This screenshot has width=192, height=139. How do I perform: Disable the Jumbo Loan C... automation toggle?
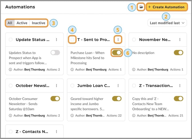pyautogui.click(x=117, y=99)
